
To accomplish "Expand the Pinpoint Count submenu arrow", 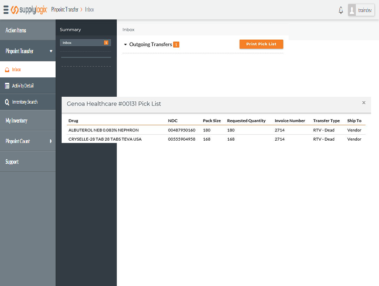I will (x=51, y=141).
